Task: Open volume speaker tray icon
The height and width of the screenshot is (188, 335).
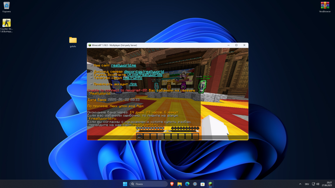Action: point(318,184)
